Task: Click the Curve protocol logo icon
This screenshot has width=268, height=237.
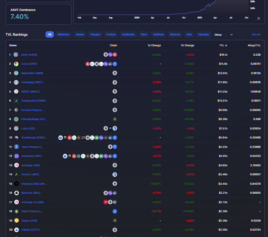Action: click(16, 64)
